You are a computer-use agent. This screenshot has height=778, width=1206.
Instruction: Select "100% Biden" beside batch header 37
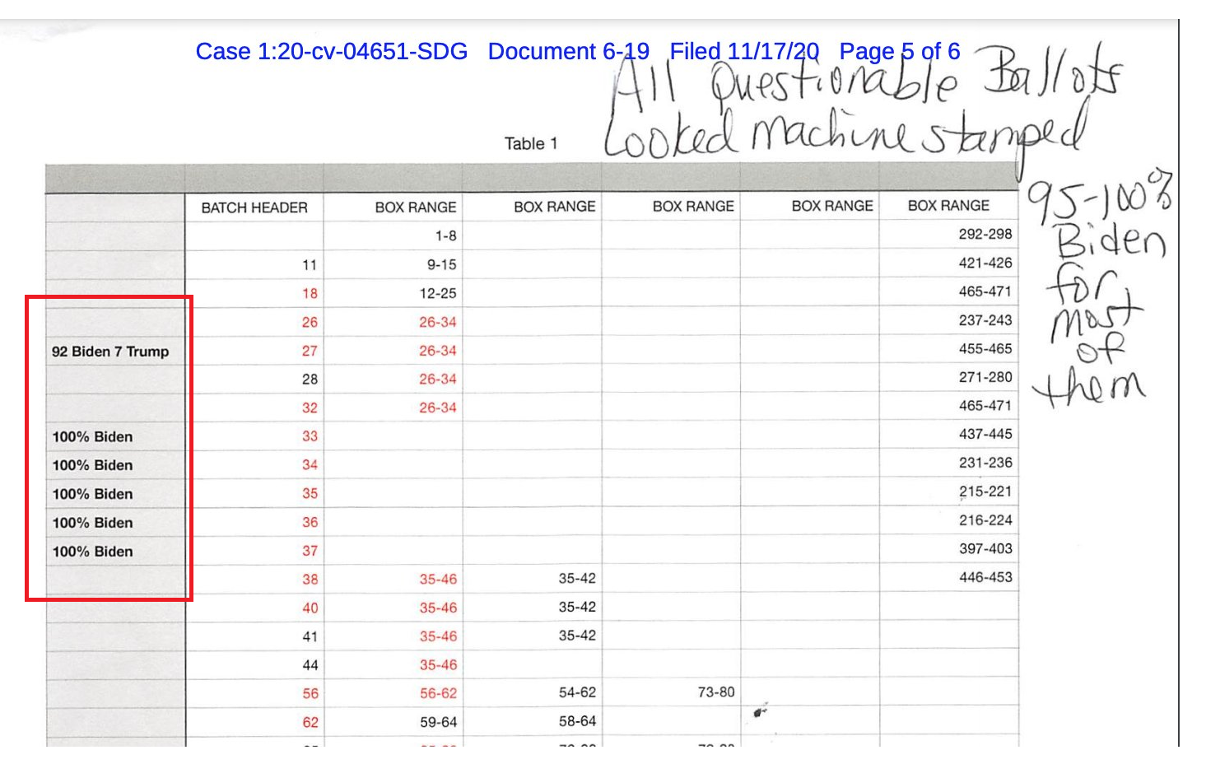click(92, 552)
